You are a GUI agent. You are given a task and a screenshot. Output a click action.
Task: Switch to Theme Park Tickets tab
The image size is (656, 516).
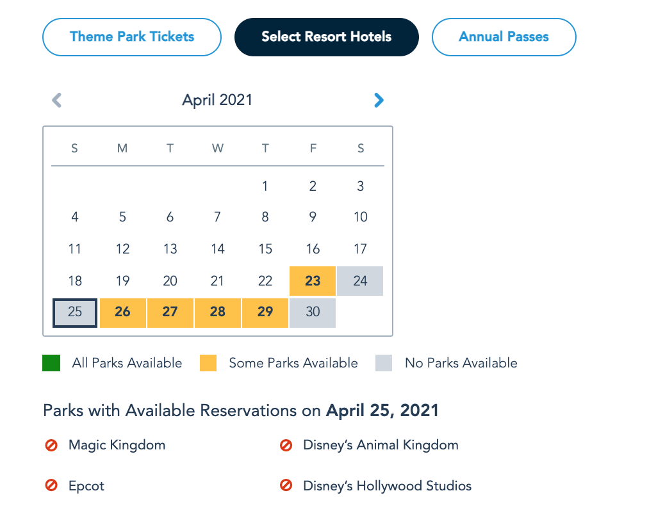tap(132, 36)
